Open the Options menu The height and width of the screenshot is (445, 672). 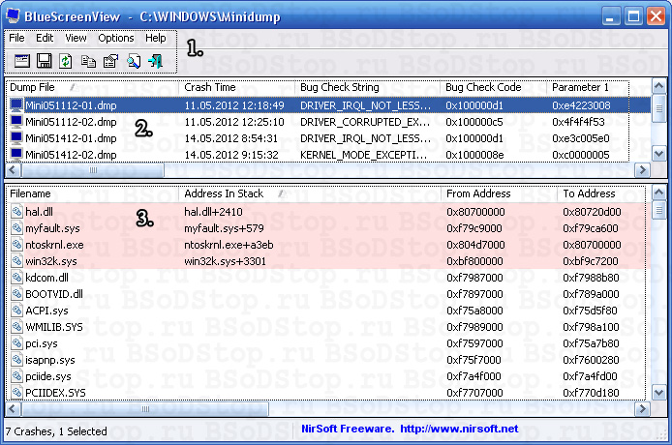coord(116,38)
